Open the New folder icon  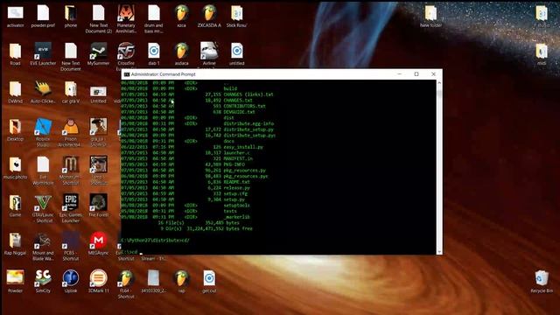point(430,17)
